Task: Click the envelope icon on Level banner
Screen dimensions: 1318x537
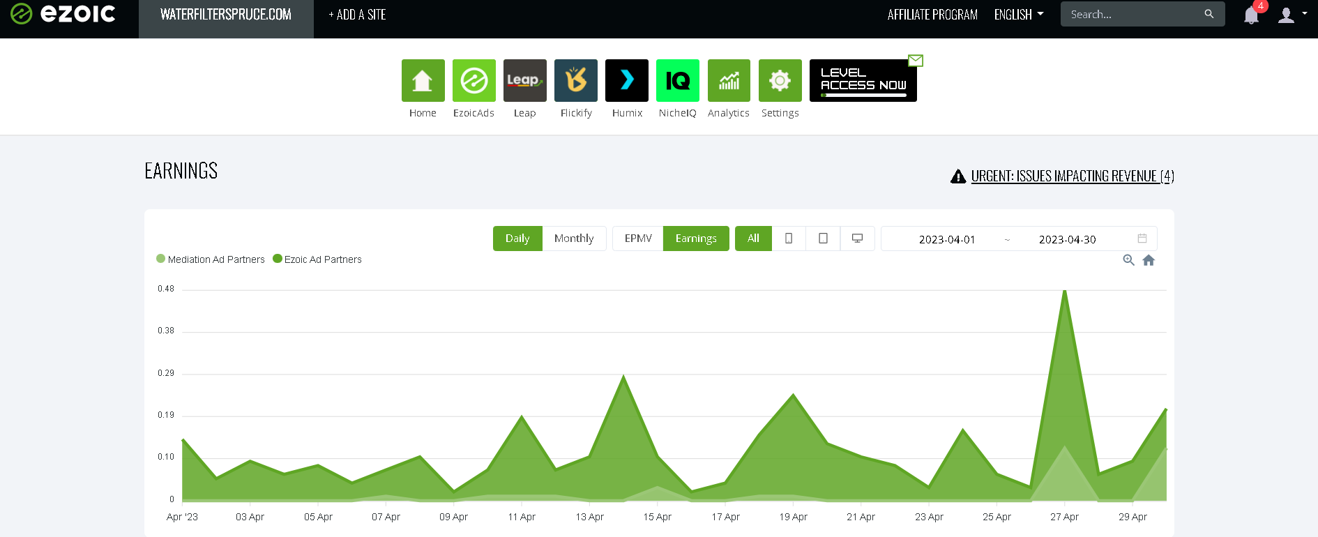Action: [916, 61]
